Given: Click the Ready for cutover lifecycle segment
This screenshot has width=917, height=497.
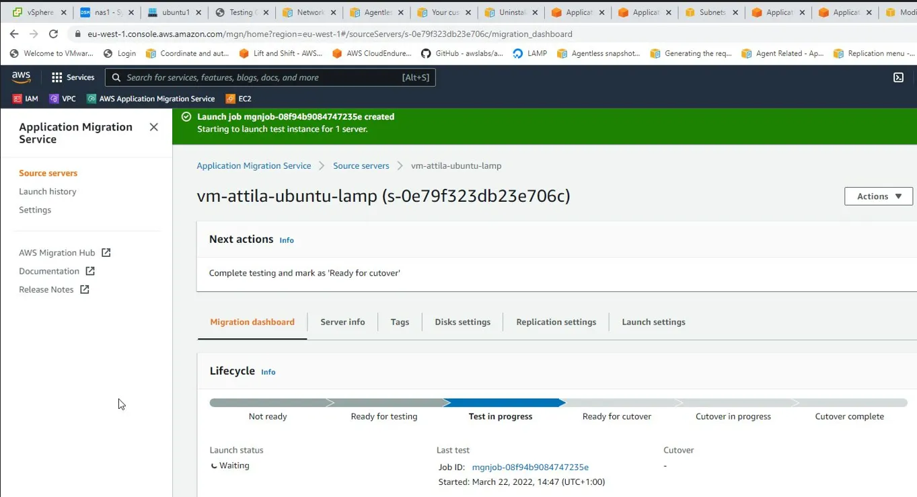Looking at the screenshot, I should (x=617, y=416).
